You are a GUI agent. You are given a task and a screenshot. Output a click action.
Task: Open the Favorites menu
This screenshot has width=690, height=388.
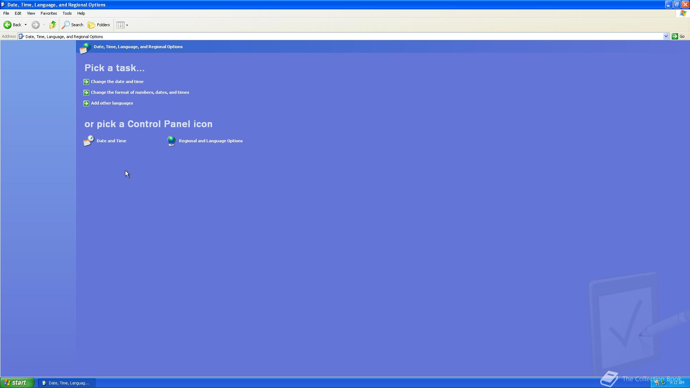click(49, 13)
